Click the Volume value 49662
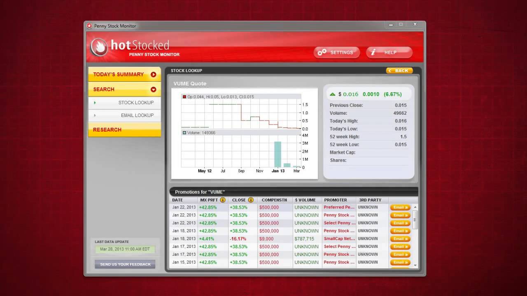 coord(400,113)
